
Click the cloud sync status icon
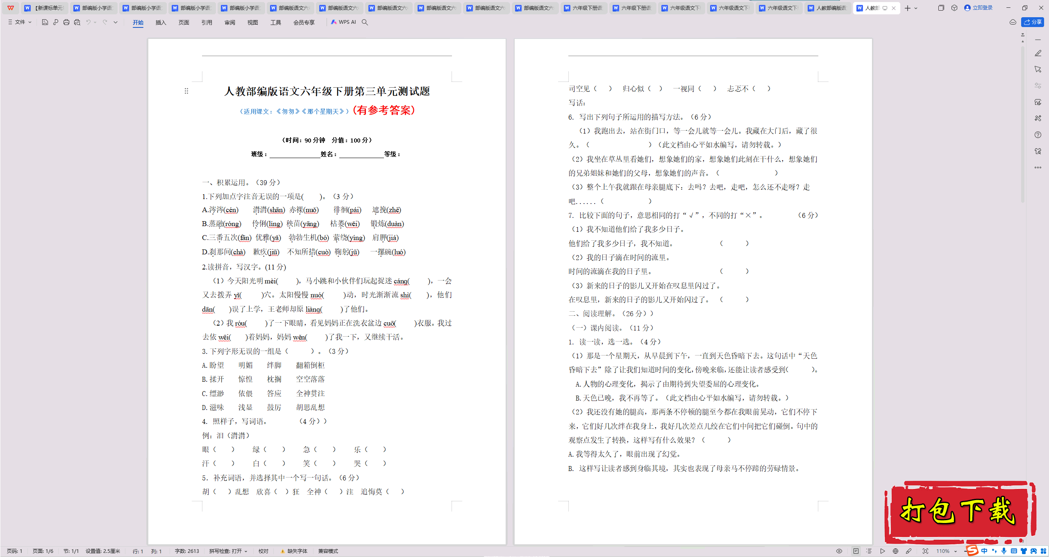pos(1013,22)
